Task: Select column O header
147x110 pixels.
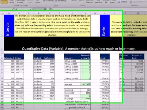Action: [x=9, y=13]
